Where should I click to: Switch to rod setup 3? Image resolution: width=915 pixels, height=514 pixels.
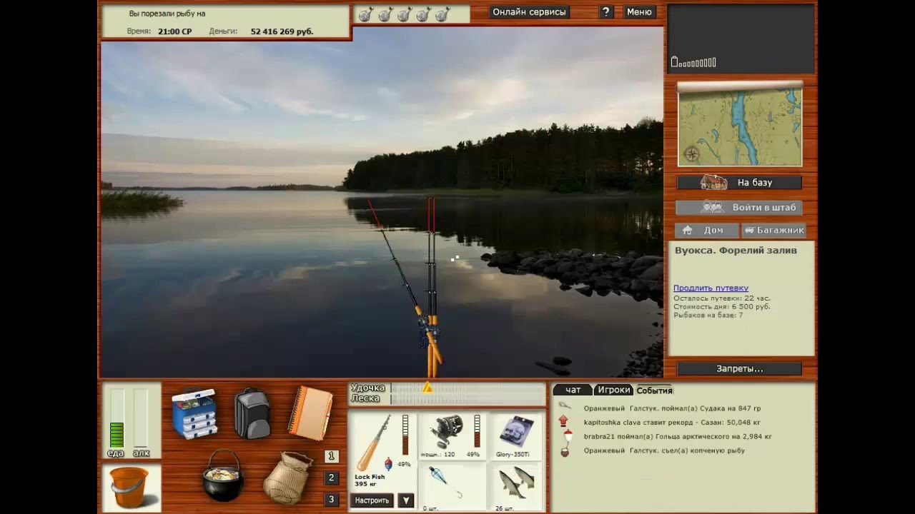tap(332, 499)
